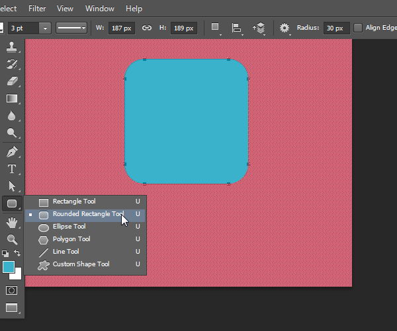Select the Pen tool
This screenshot has width=397, height=331.
pyautogui.click(x=12, y=151)
